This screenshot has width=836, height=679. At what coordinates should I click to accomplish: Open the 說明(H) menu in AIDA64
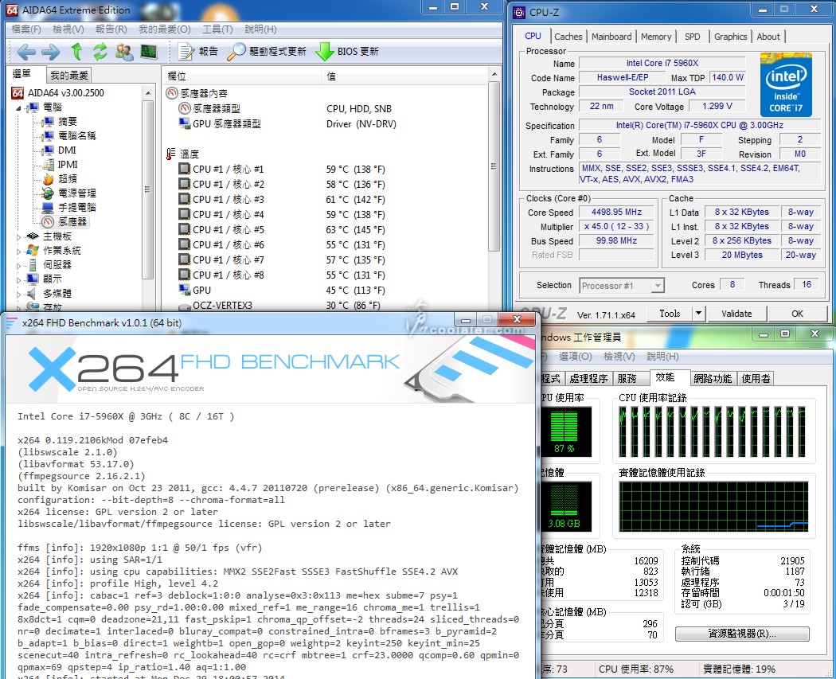(x=260, y=29)
